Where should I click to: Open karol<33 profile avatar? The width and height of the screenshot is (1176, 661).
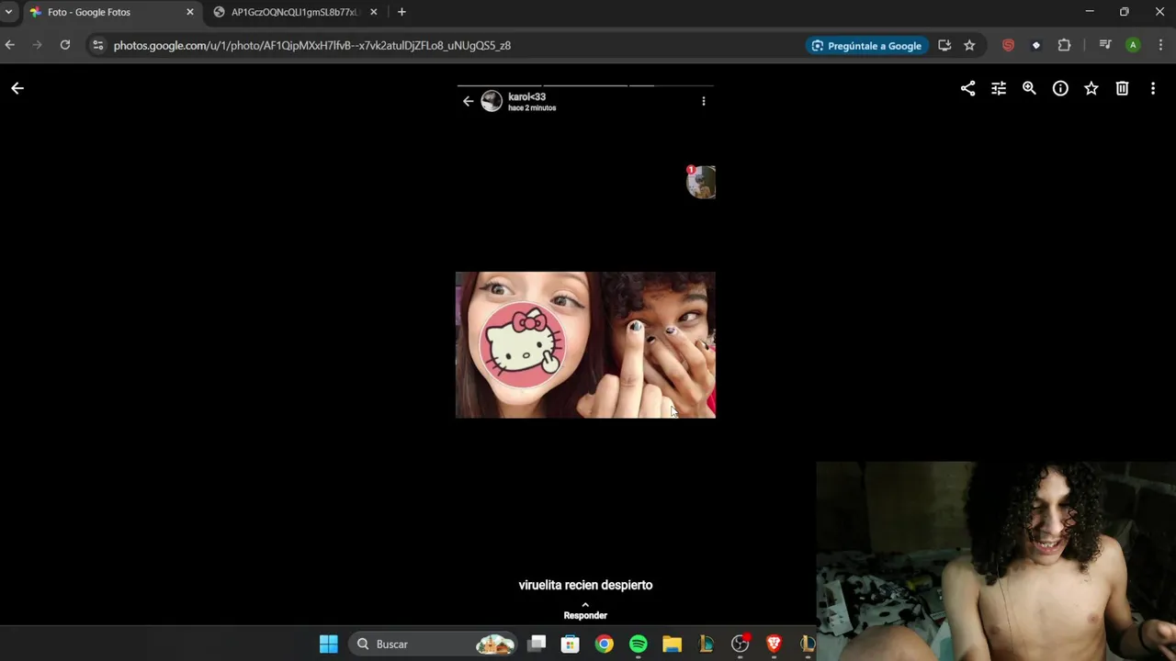click(492, 101)
